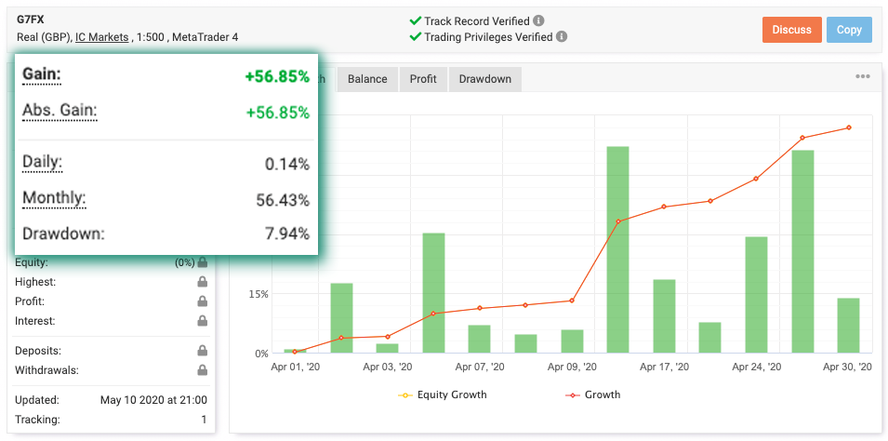
Task: Click the last growth line point at Apr 30
Action: (x=848, y=128)
